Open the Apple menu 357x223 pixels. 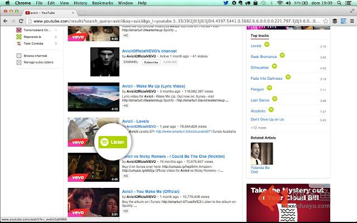tap(7, 3)
